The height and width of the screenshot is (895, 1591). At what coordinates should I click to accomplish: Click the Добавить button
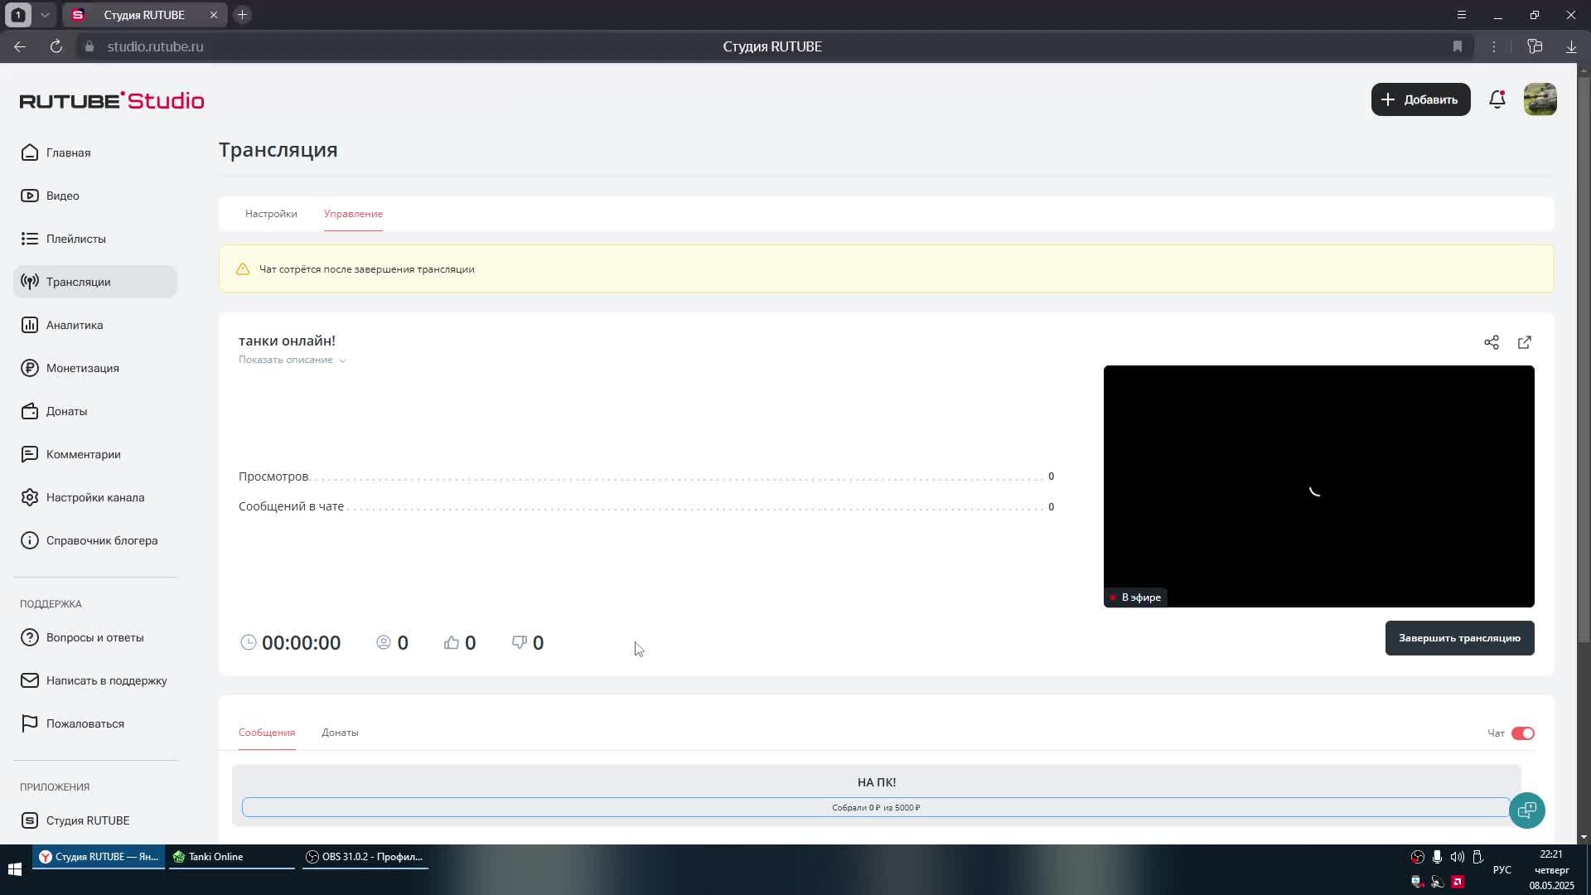(1420, 99)
